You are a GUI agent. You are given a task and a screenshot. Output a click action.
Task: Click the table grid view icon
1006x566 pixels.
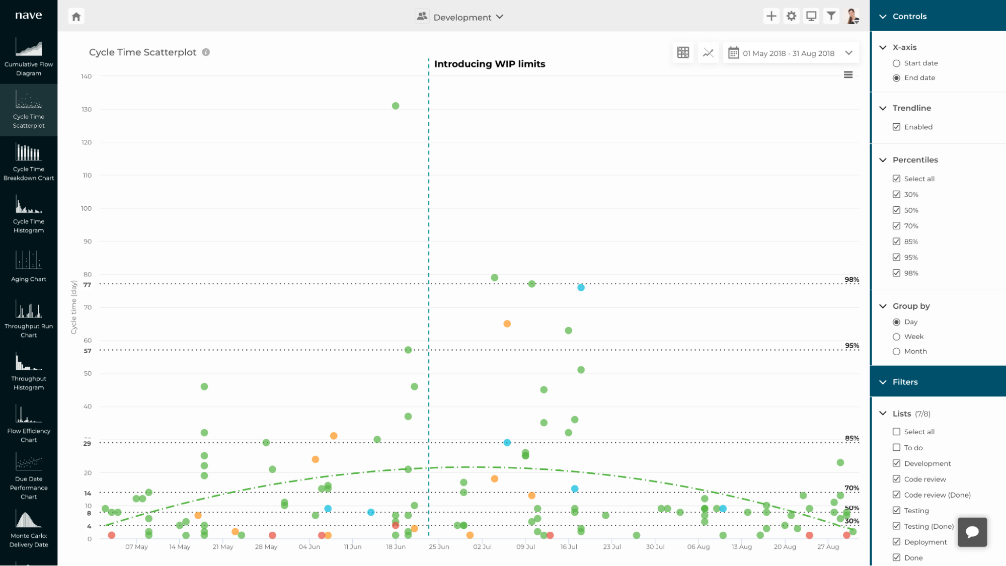[683, 53]
